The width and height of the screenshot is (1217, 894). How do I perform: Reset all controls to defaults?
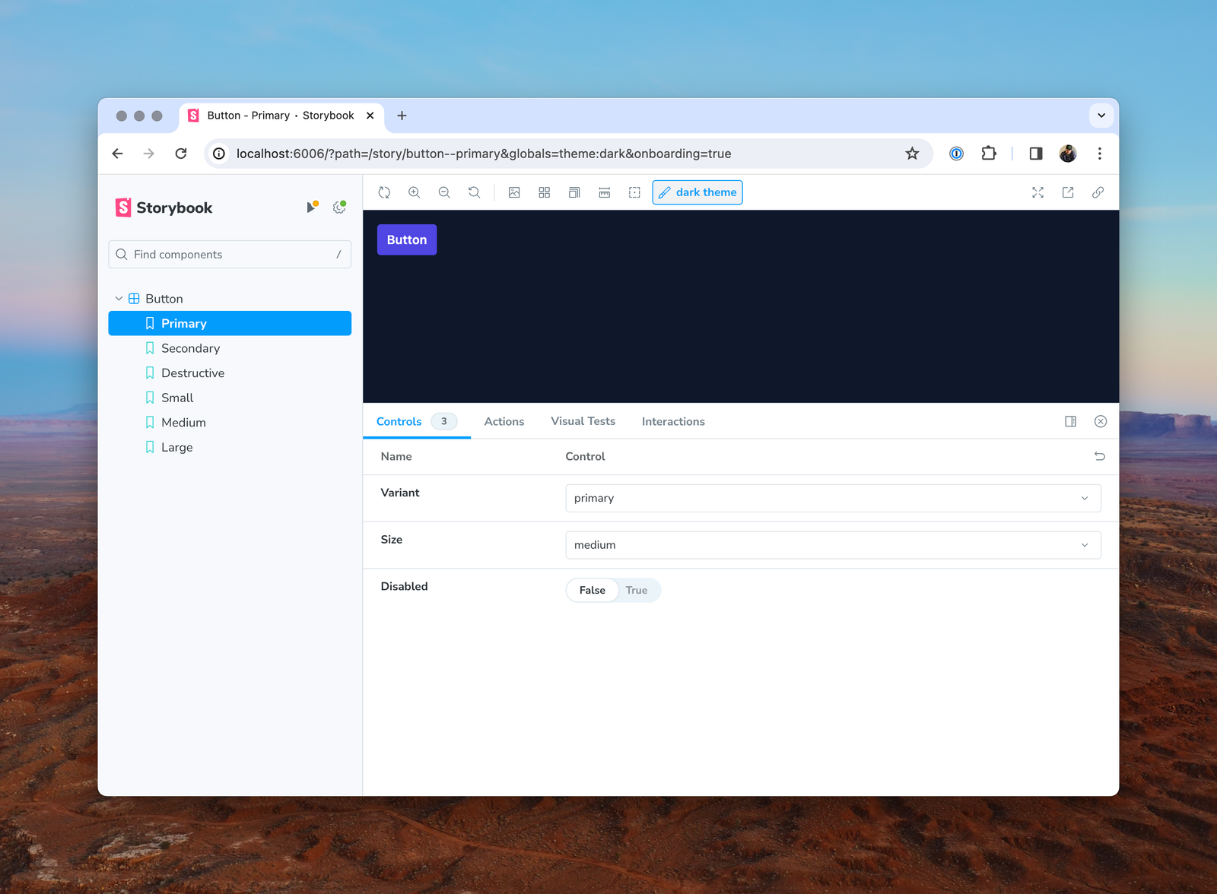click(1099, 456)
